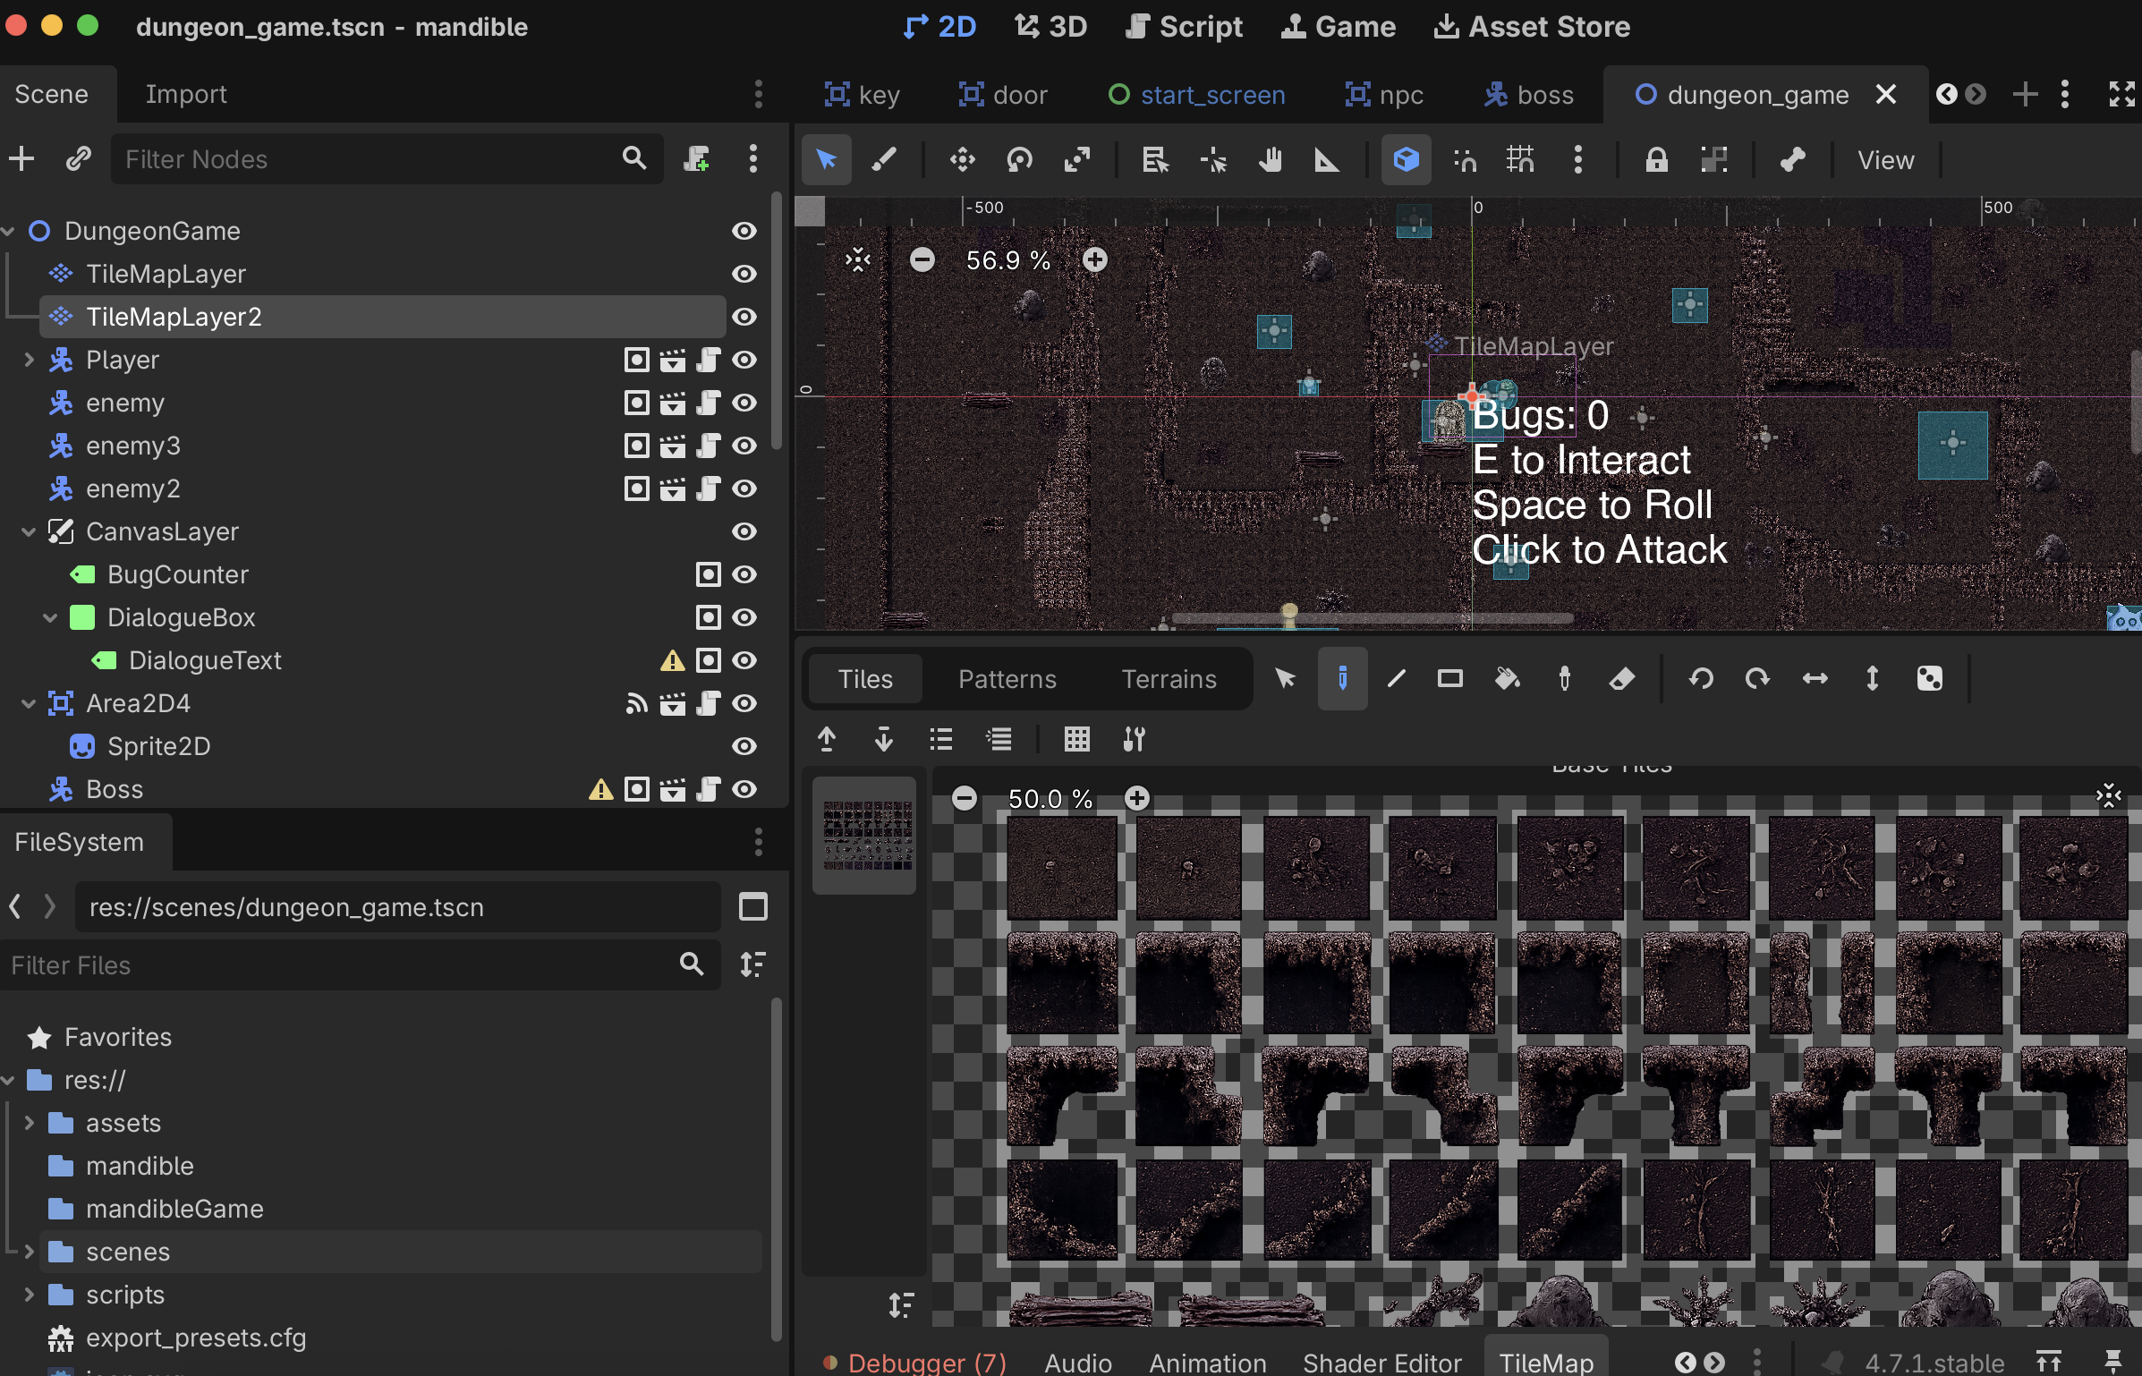The image size is (2142, 1376).
Task: Focus the Filter Nodes search field
Action: pyautogui.click(x=387, y=159)
